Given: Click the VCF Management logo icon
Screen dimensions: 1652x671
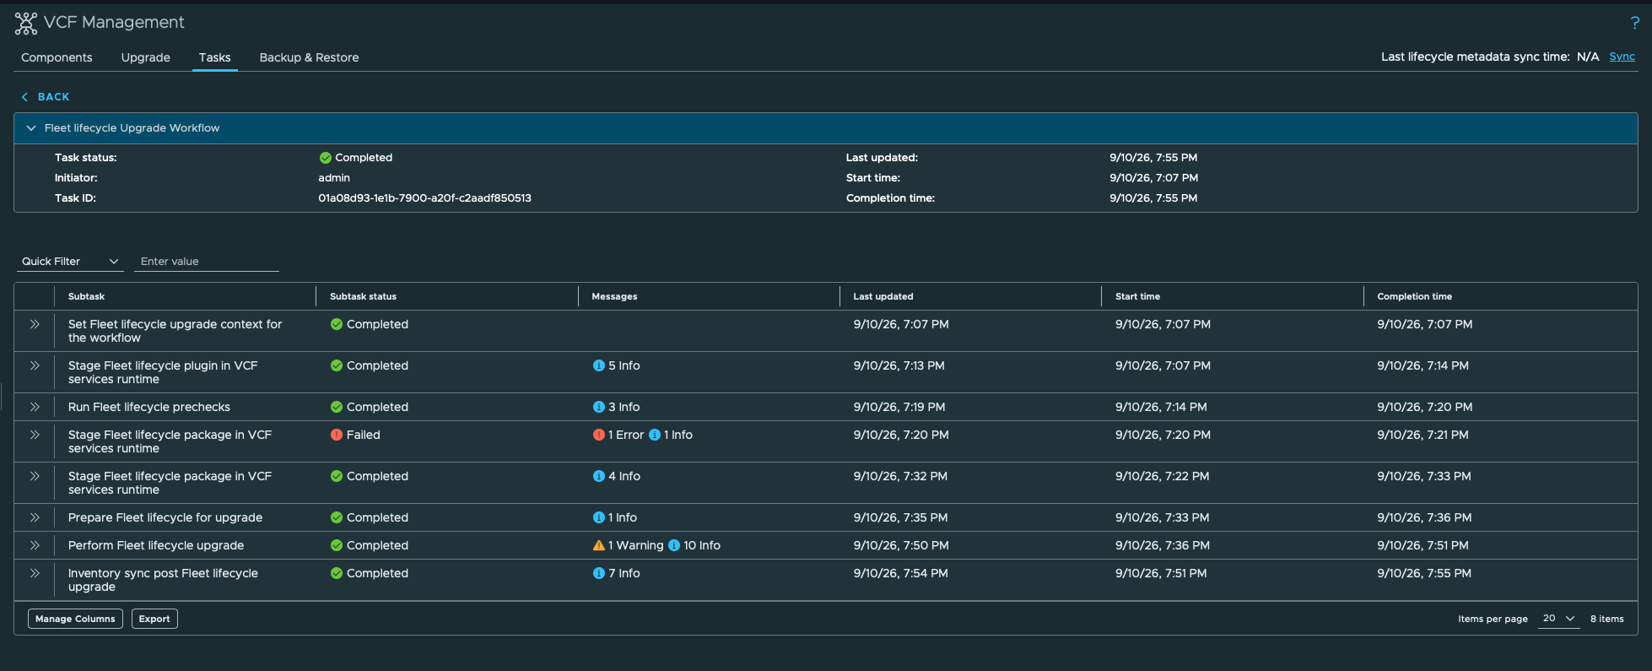Looking at the screenshot, I should 26,24.
